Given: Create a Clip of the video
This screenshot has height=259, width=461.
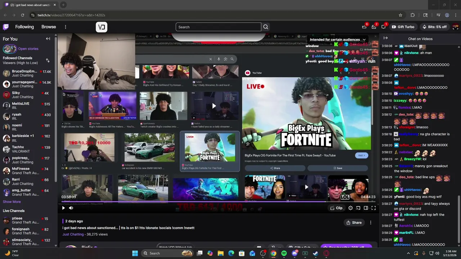Looking at the screenshot, I should click(336, 208).
